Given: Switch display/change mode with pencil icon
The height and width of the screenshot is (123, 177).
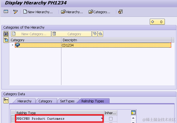Looking at the screenshot, I should (x=15, y=12).
